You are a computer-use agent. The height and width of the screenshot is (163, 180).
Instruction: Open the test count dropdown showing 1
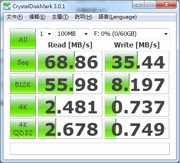45,34
